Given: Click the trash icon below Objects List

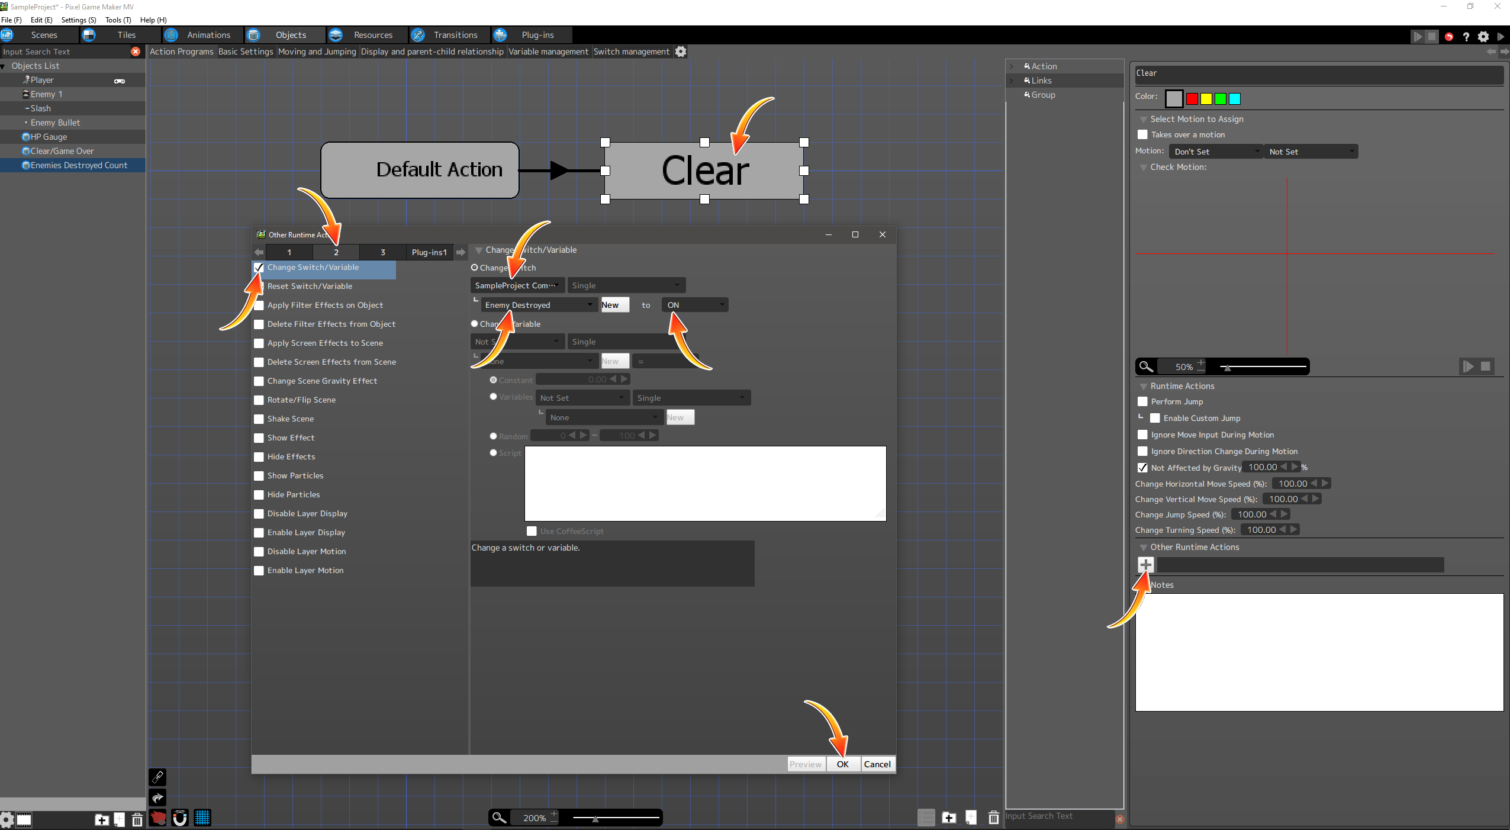Looking at the screenshot, I should (137, 819).
